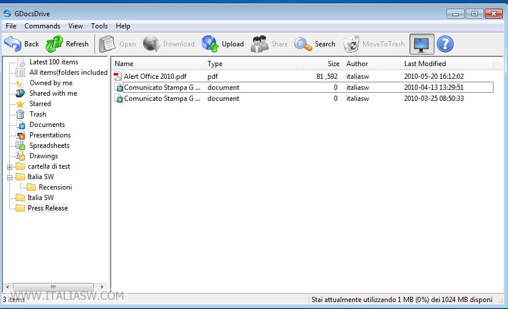The image size is (508, 309).
Task: Sort by the Size column header
Action: [319, 64]
